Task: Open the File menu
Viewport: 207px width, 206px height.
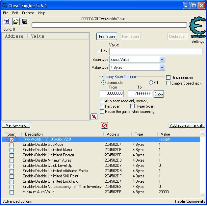Action: pos(6,13)
